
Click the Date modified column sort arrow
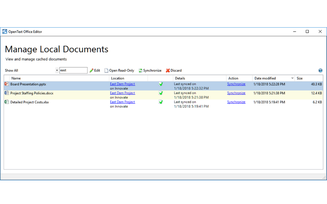click(292, 78)
